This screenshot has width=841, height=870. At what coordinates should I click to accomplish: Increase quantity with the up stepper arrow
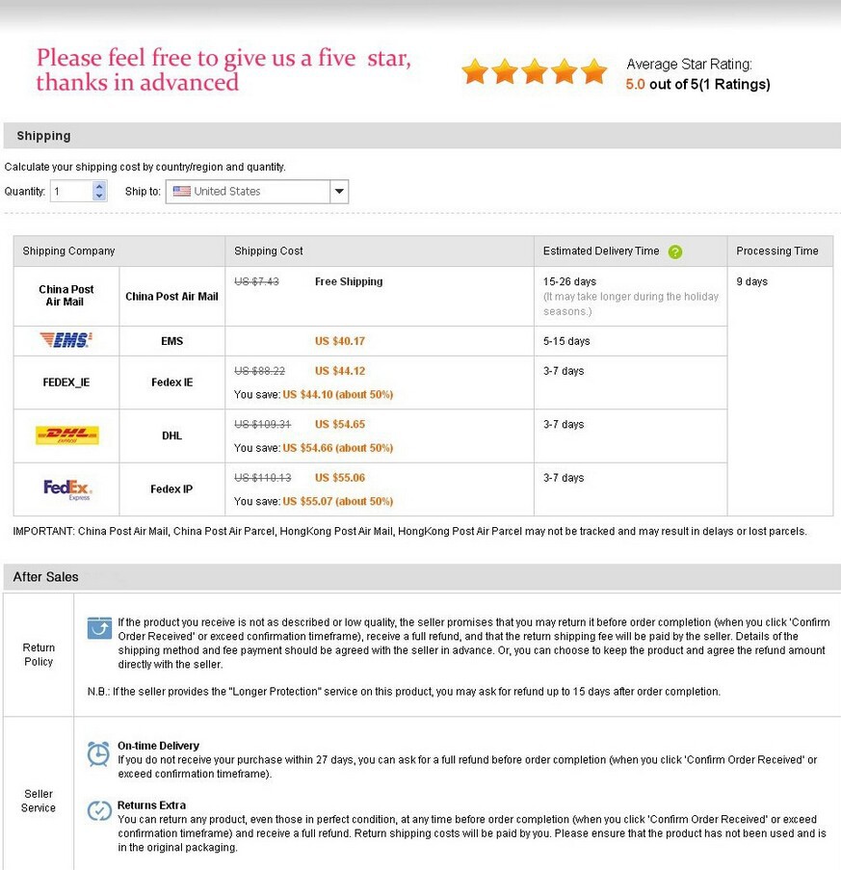(99, 187)
